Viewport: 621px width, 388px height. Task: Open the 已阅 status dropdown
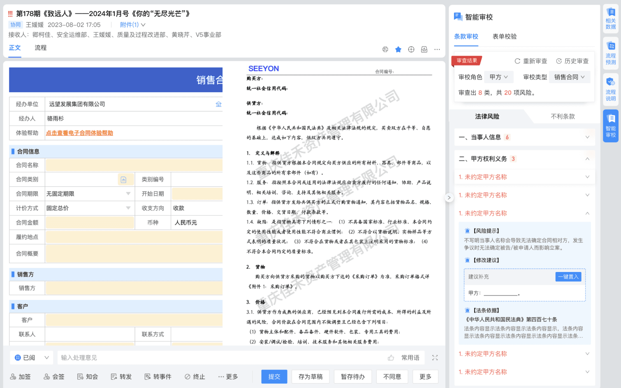[32, 358]
